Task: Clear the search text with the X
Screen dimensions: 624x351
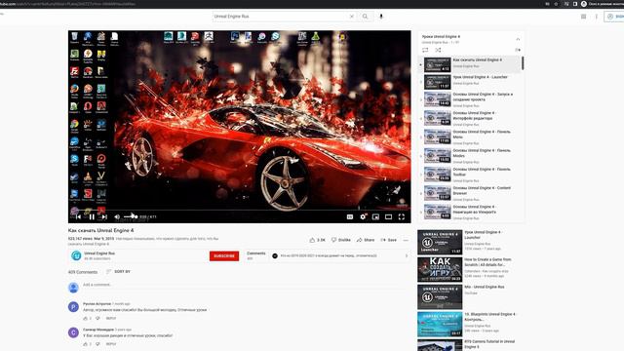Action: [352, 17]
